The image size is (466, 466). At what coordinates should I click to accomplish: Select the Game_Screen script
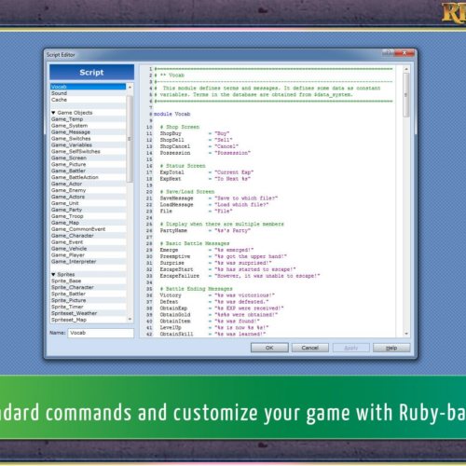[x=89, y=158]
